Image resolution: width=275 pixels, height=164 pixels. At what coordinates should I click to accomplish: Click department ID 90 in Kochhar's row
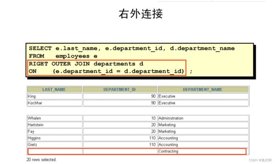point(120,103)
